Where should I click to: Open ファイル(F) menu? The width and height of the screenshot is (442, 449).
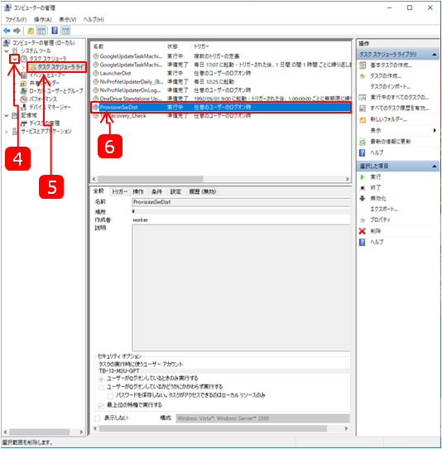[16, 20]
